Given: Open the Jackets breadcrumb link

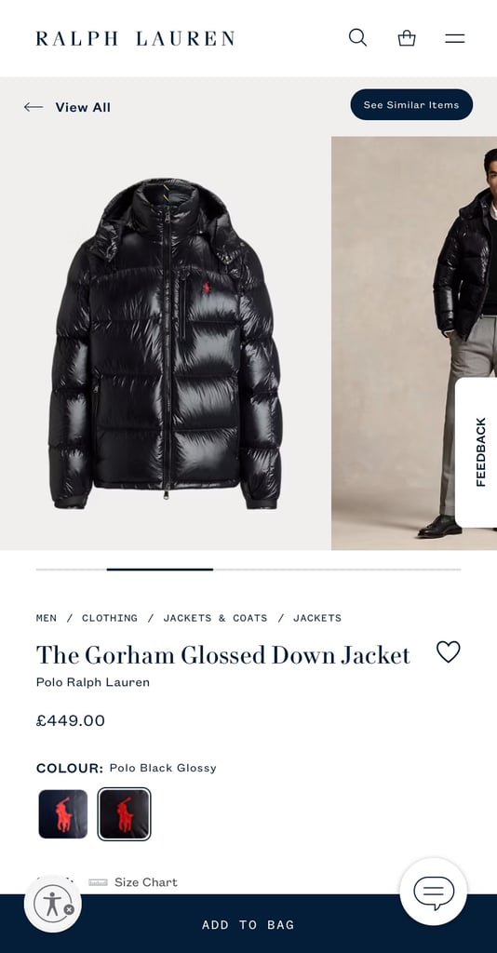Looking at the screenshot, I should pyautogui.click(x=317, y=618).
